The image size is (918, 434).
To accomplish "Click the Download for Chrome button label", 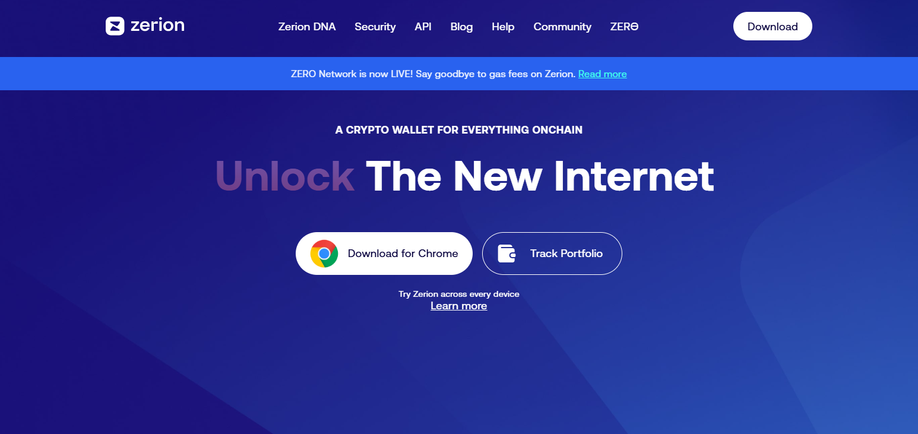I will [x=403, y=254].
